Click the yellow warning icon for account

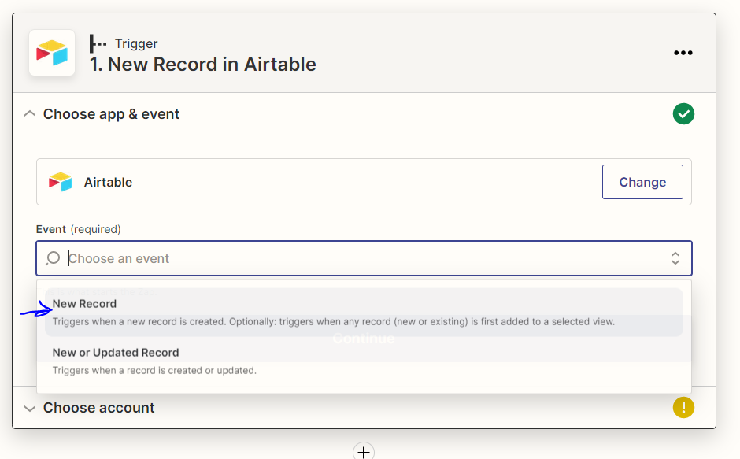(x=683, y=407)
